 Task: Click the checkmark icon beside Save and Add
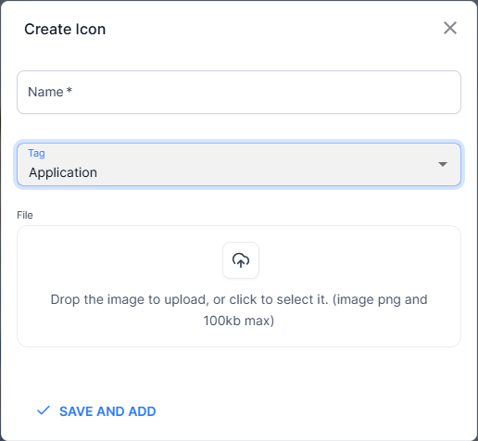(44, 410)
